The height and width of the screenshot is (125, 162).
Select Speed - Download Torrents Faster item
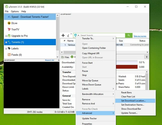[x=30, y=17]
